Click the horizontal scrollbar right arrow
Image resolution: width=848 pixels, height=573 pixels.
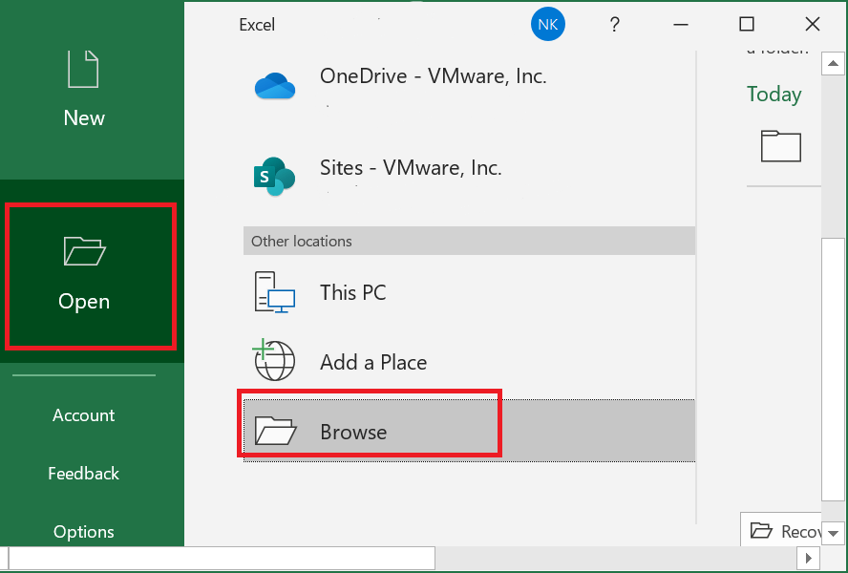click(x=809, y=558)
